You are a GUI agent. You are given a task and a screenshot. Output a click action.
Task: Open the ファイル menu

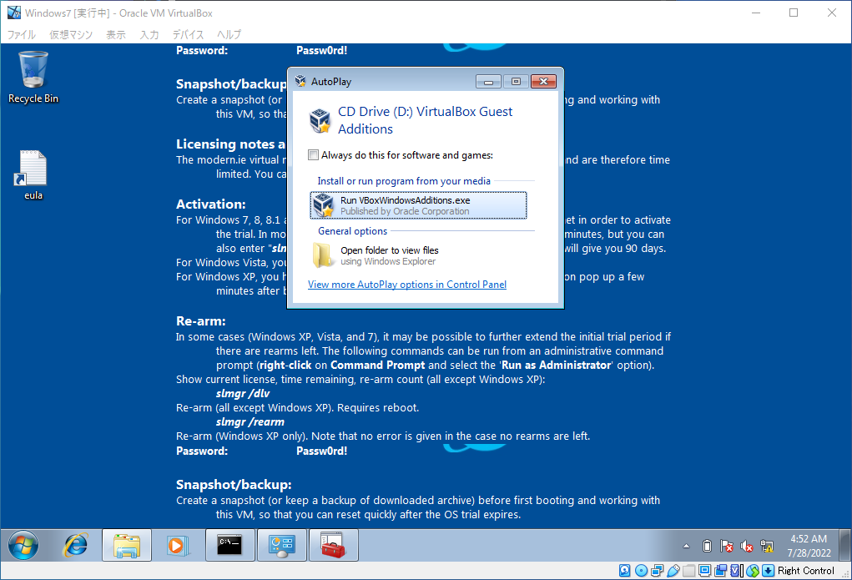click(21, 34)
